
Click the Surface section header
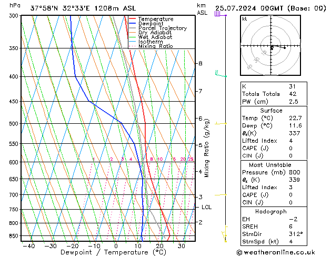271,111
